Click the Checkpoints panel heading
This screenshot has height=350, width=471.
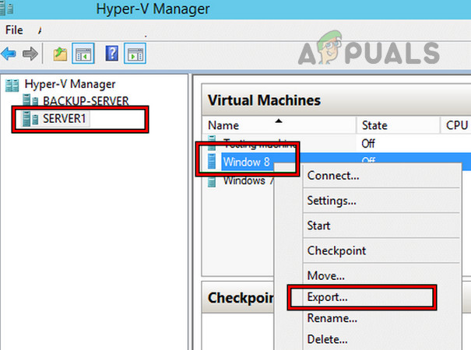(241, 298)
